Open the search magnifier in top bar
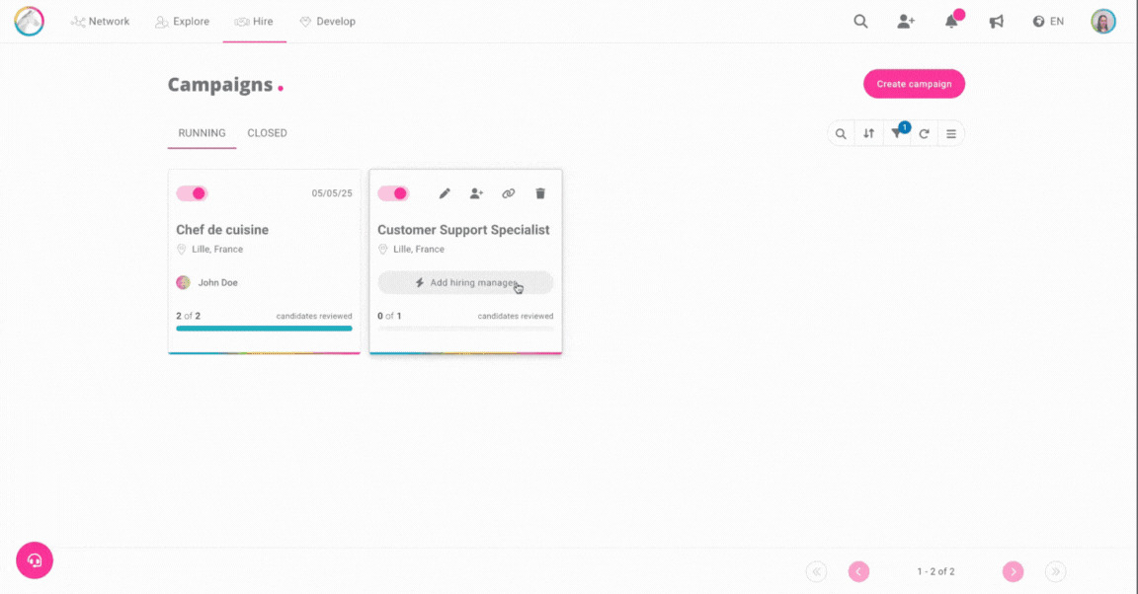Viewport: 1138px width, 594px height. tap(860, 22)
